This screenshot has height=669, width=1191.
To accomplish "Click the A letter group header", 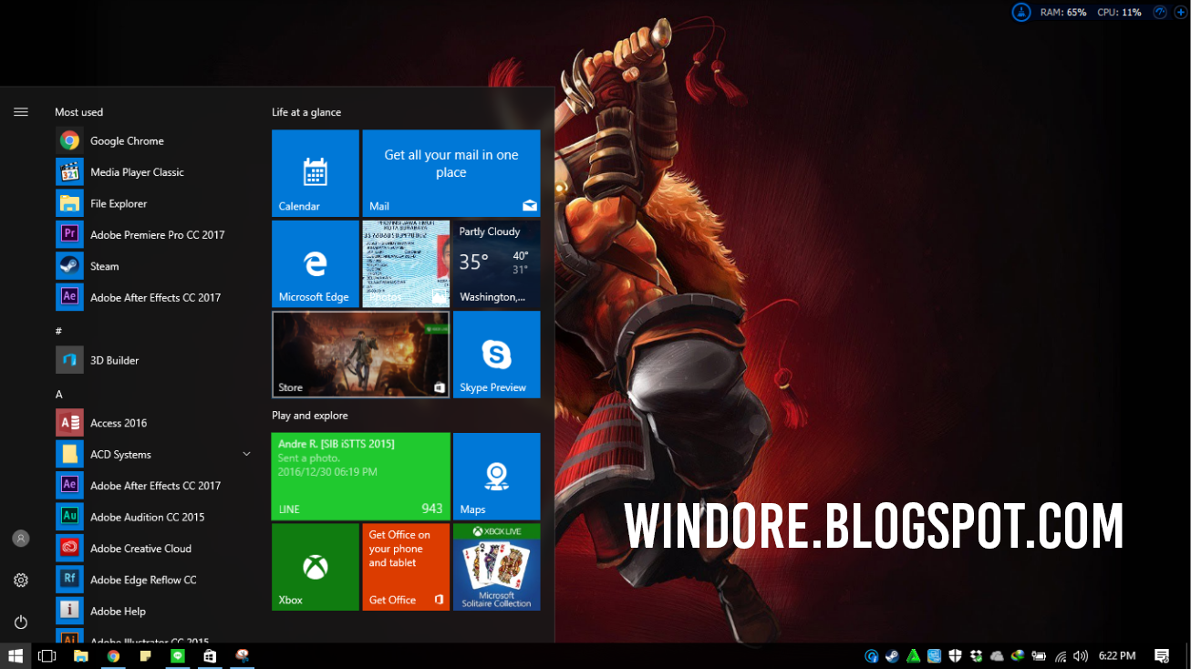I will tap(59, 394).
